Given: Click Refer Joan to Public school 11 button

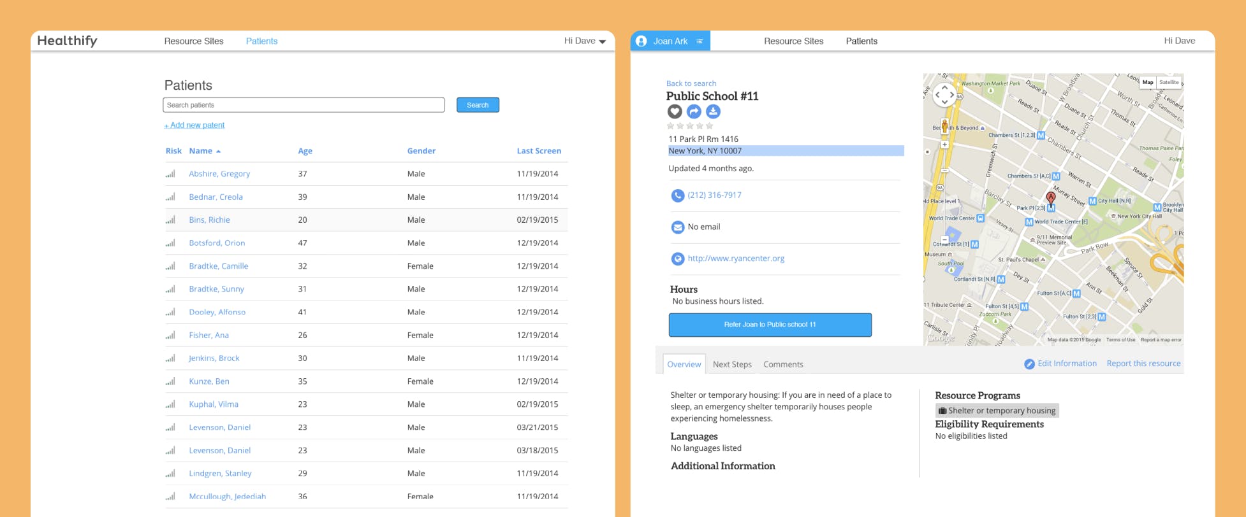Looking at the screenshot, I should pos(770,325).
